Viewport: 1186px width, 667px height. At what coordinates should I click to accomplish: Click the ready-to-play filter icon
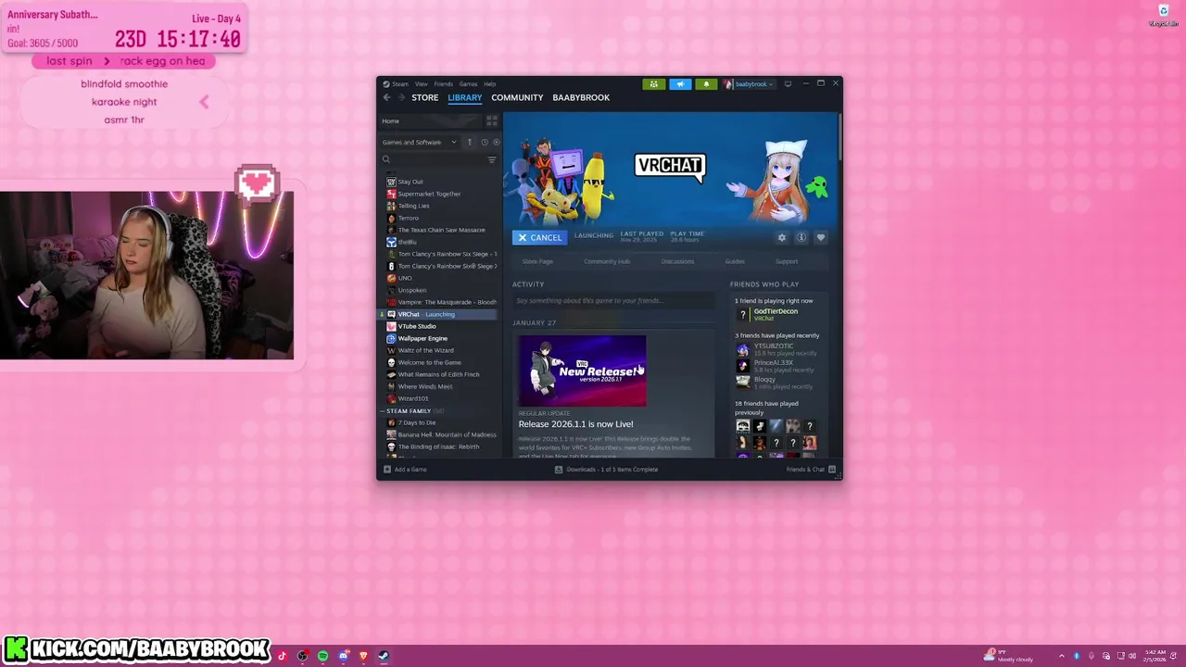coord(496,142)
